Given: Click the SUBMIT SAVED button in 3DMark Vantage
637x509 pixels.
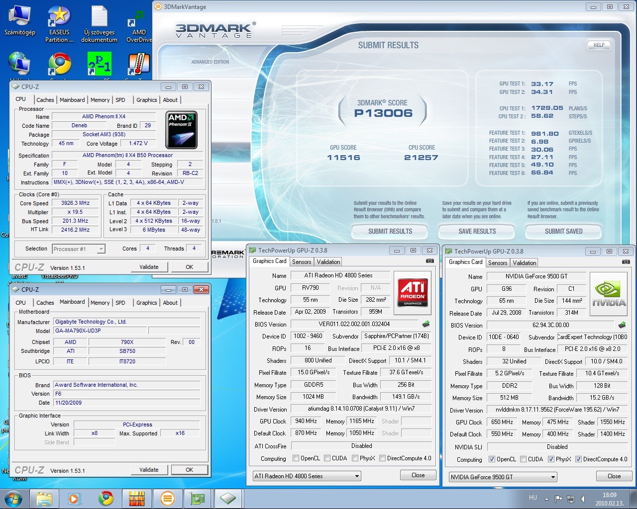Looking at the screenshot, I should click(x=563, y=231).
